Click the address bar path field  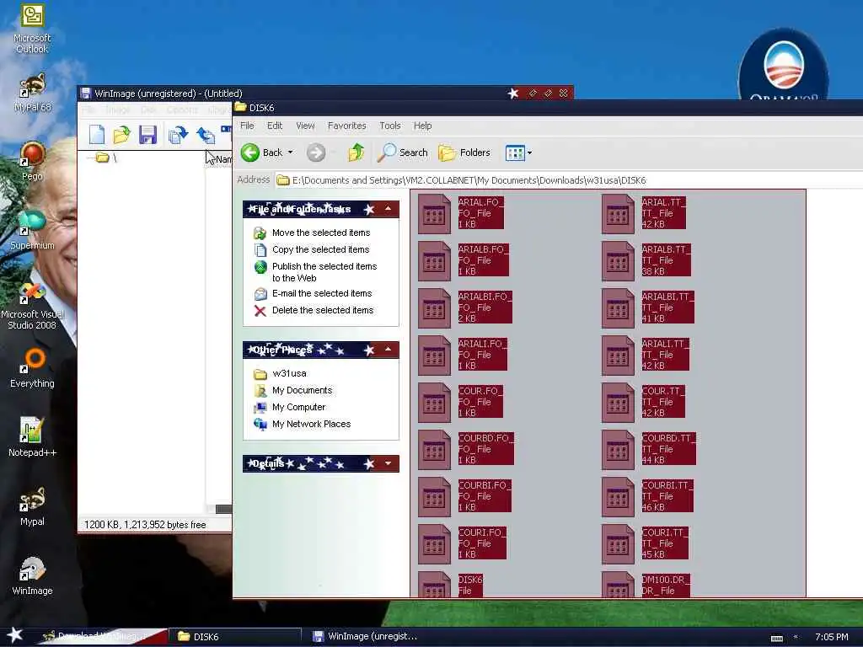pos(567,180)
